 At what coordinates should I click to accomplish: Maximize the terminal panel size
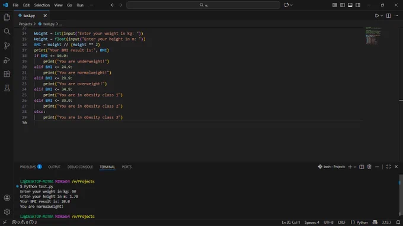coord(388,167)
